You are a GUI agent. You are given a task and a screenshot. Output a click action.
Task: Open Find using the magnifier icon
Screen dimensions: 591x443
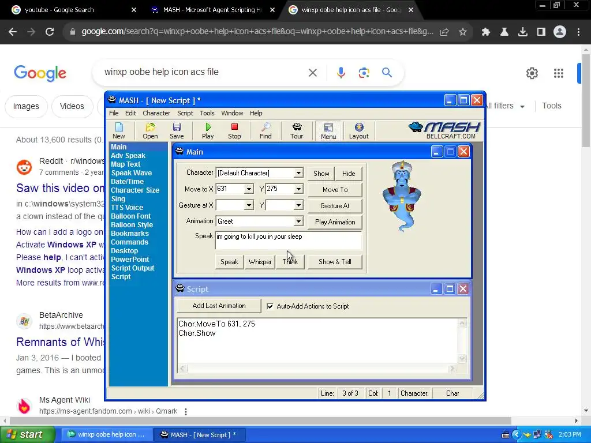click(x=265, y=131)
